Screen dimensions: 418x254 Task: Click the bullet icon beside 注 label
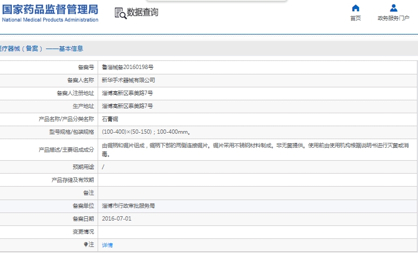coord(86,244)
